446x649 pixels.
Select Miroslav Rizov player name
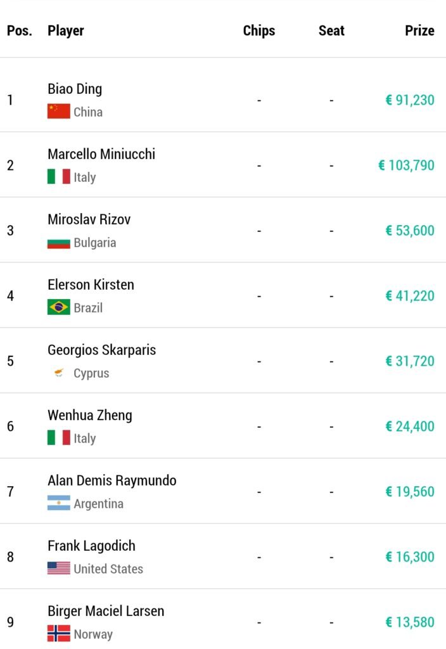click(89, 219)
